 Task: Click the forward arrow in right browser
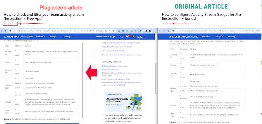point(164,31)
